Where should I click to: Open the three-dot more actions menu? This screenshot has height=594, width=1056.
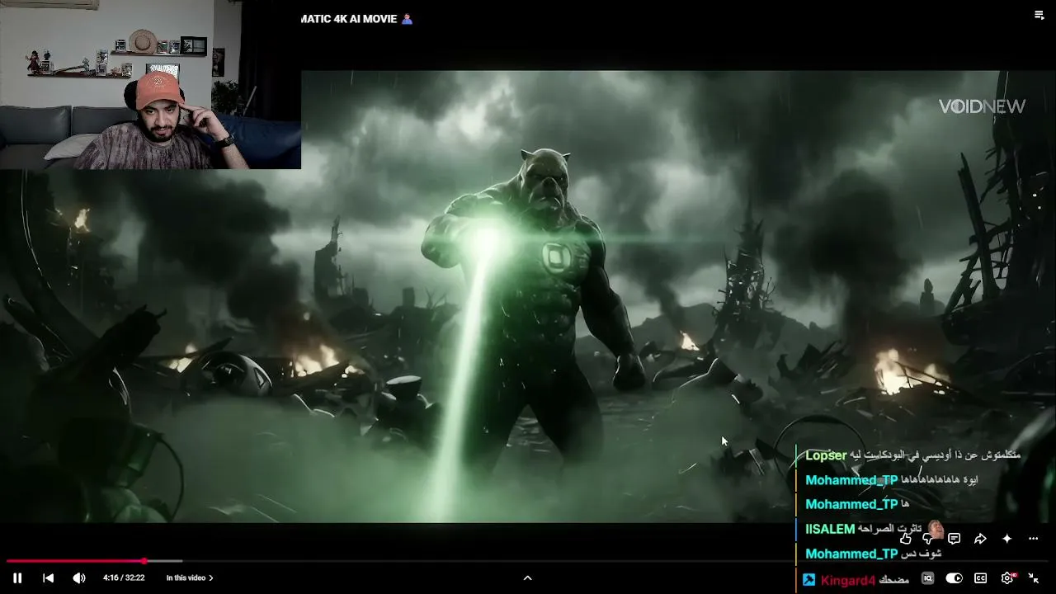coord(1033,539)
